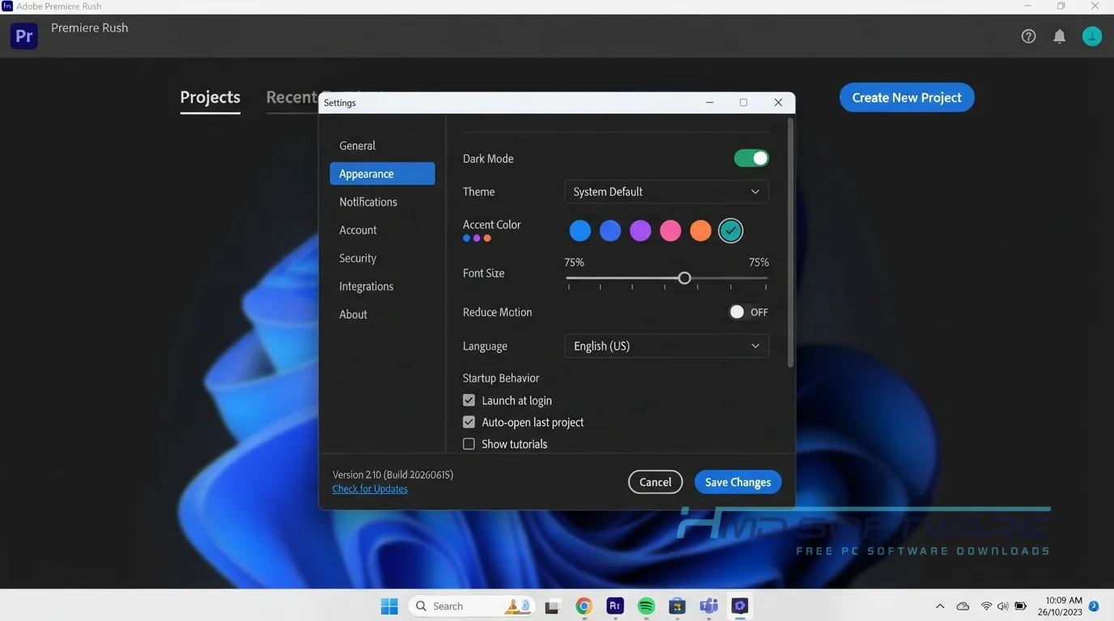Go to Account settings
This screenshot has height=621, width=1114.
(x=382, y=230)
